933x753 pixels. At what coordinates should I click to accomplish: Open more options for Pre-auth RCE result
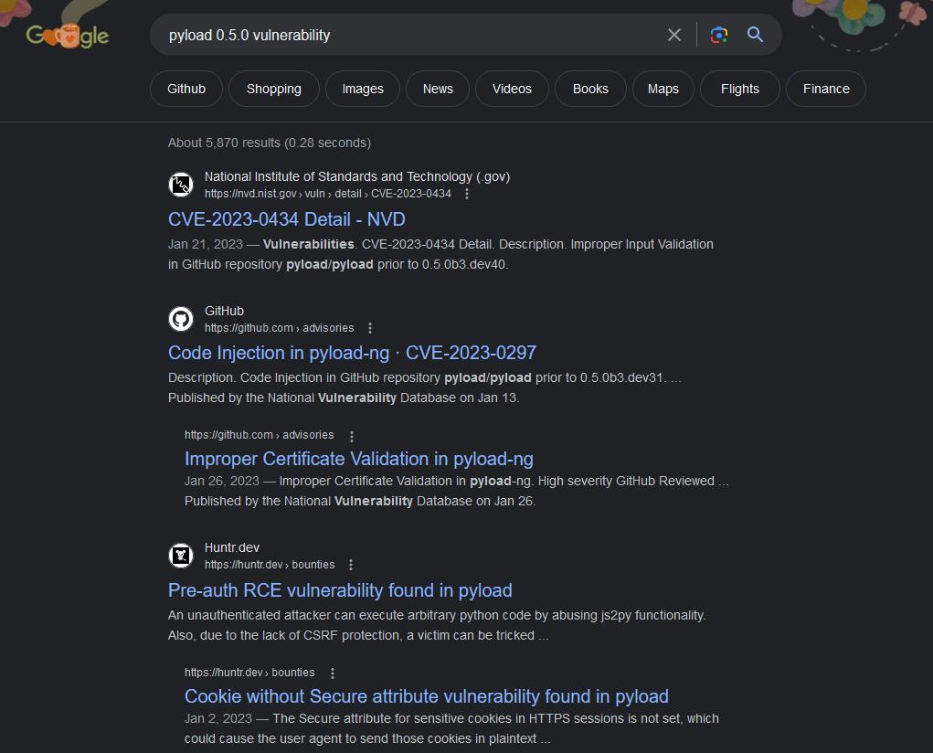coord(351,565)
